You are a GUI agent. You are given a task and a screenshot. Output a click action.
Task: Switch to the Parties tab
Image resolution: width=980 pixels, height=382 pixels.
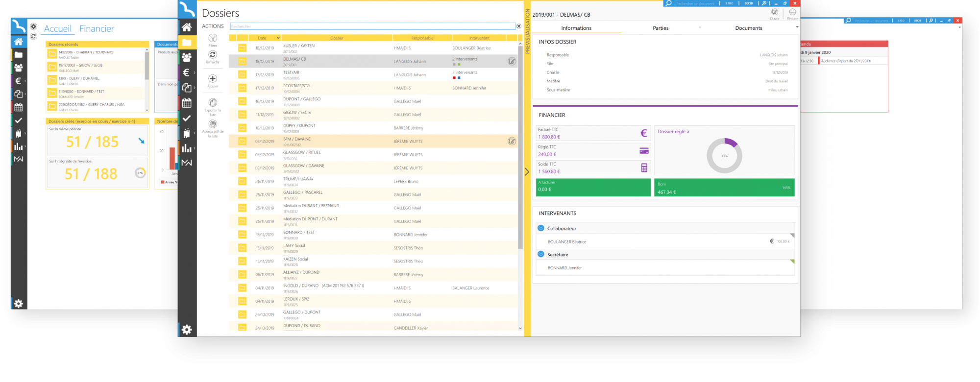(x=660, y=28)
